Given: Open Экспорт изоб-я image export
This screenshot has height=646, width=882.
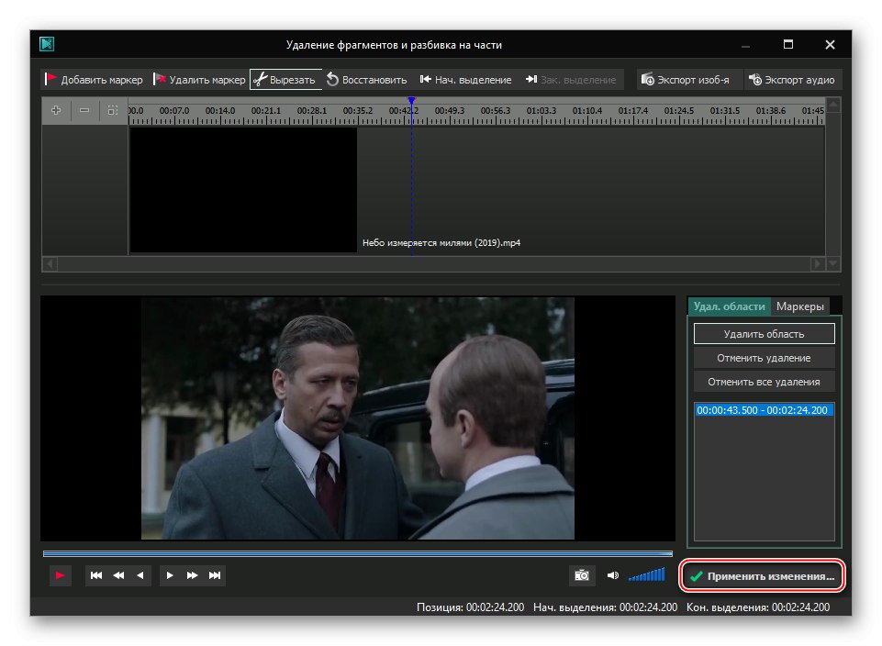Looking at the screenshot, I should click(x=648, y=80).
